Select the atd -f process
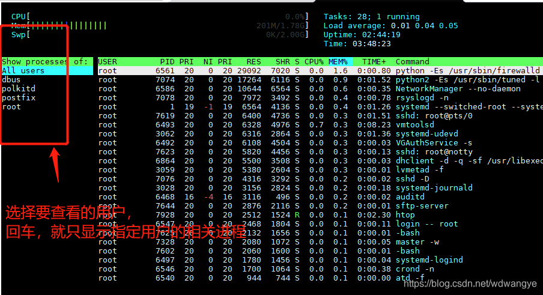The image size is (543, 295). pyautogui.click(x=320, y=278)
